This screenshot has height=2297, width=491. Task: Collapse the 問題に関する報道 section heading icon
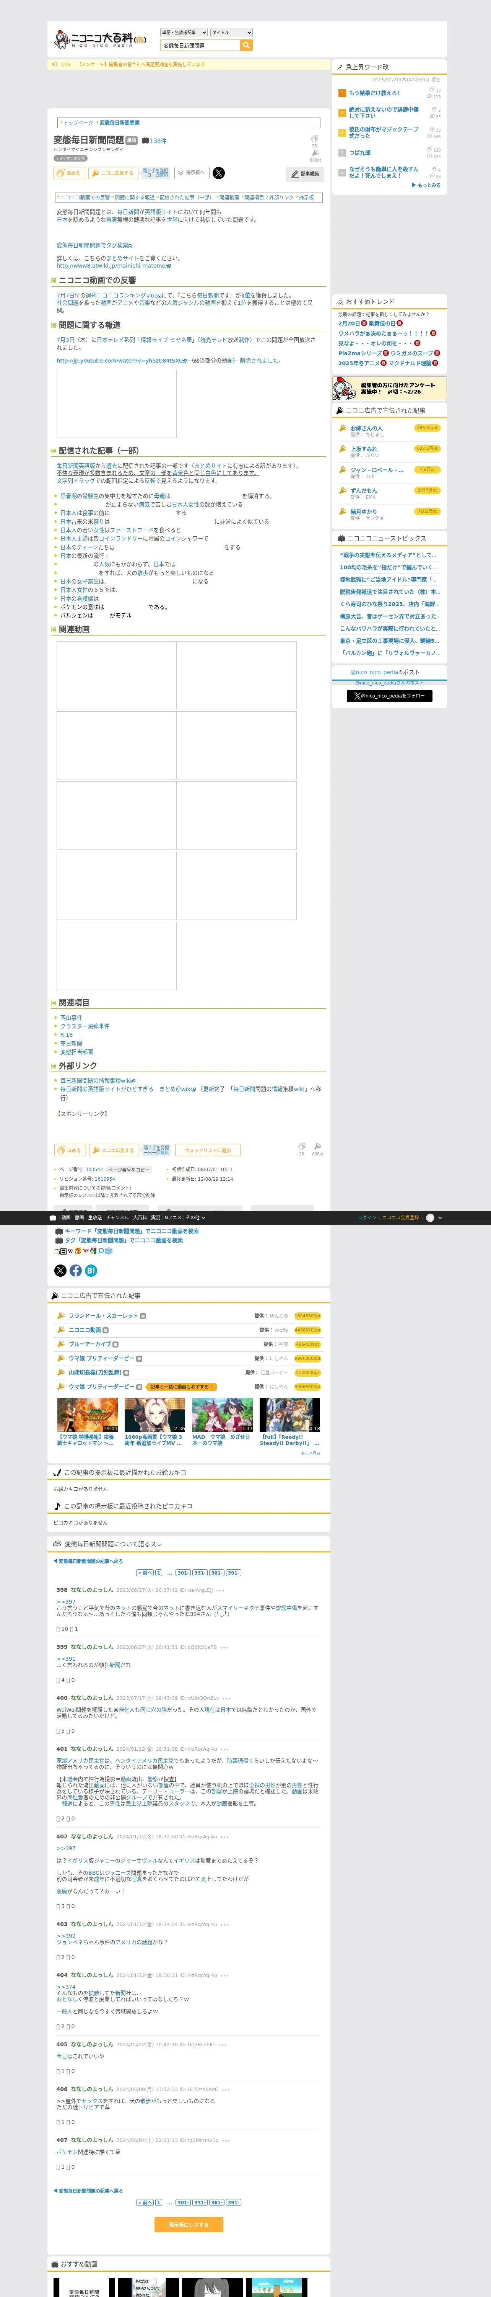tap(54, 325)
